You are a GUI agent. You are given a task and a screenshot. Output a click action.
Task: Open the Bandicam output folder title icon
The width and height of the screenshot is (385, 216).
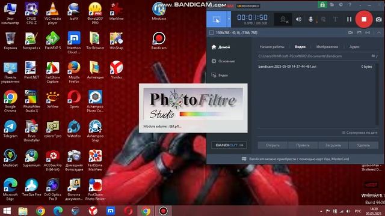tap(331, 5)
